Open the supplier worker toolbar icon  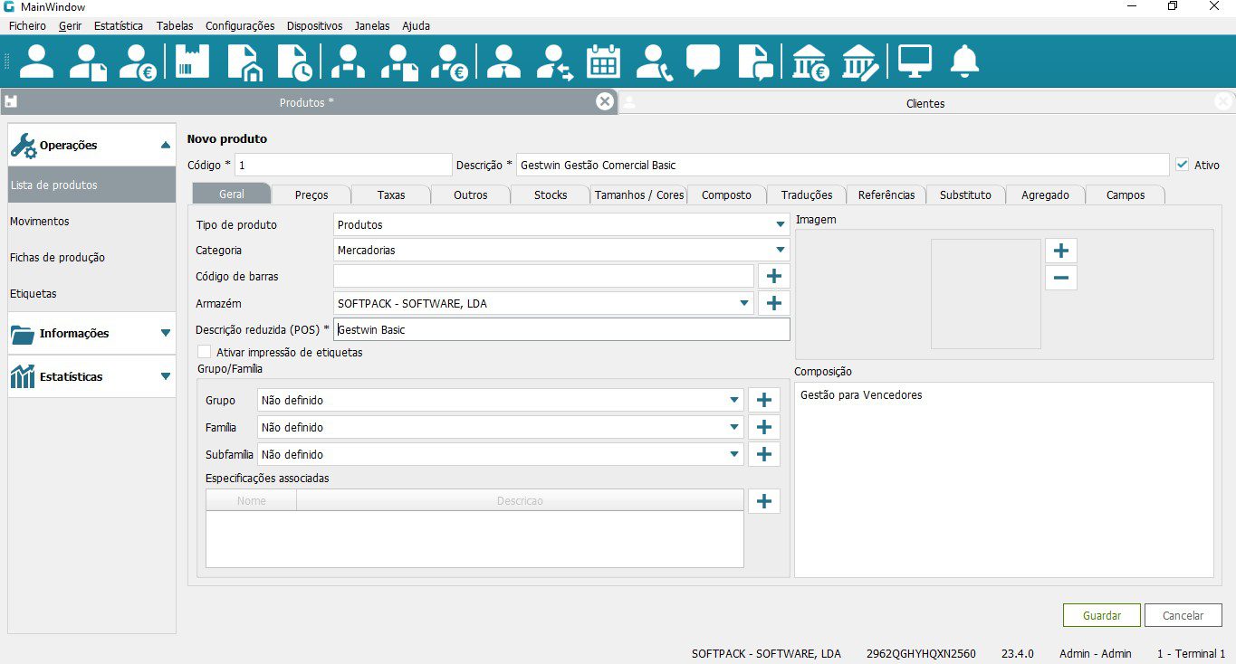click(348, 62)
